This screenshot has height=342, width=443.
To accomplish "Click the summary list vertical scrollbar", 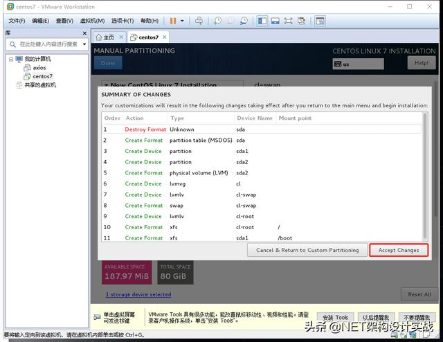I will click(424, 177).
